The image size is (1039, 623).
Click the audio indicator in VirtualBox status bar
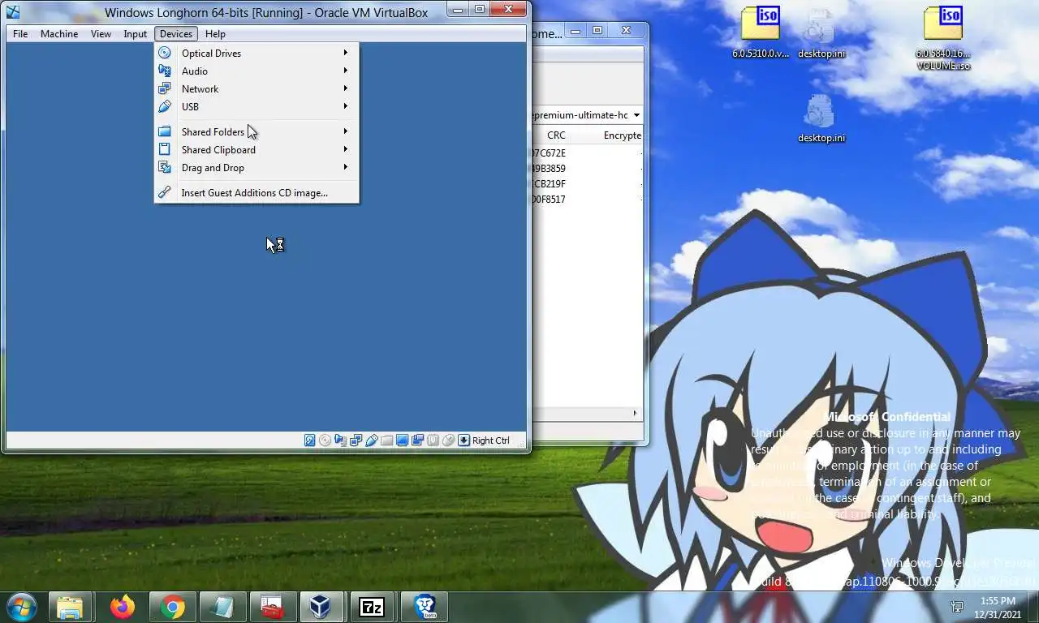click(340, 440)
